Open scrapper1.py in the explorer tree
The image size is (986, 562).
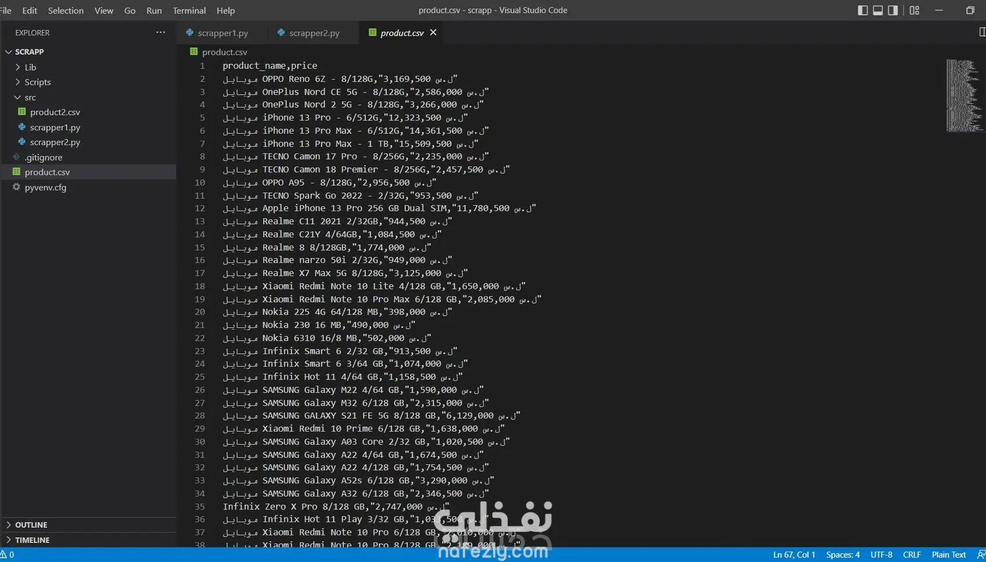tap(55, 127)
